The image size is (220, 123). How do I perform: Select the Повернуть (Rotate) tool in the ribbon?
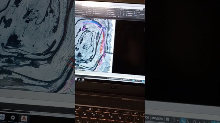[x=137, y=12]
